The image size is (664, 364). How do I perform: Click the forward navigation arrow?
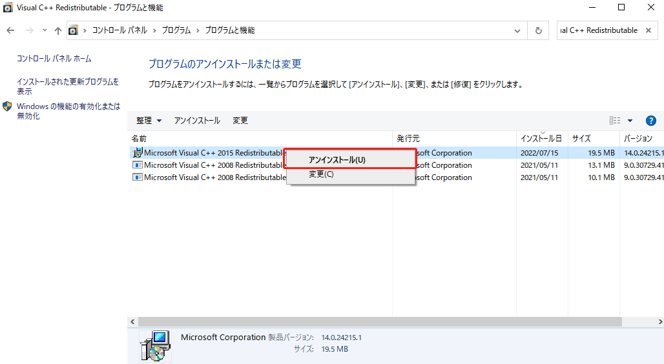coord(29,30)
